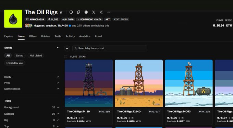Open the more options ellipsis menu
Image resolution: width=233 pixels, height=128 pixels.
point(109,12)
